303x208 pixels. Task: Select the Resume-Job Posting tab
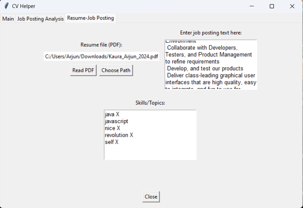(90, 18)
